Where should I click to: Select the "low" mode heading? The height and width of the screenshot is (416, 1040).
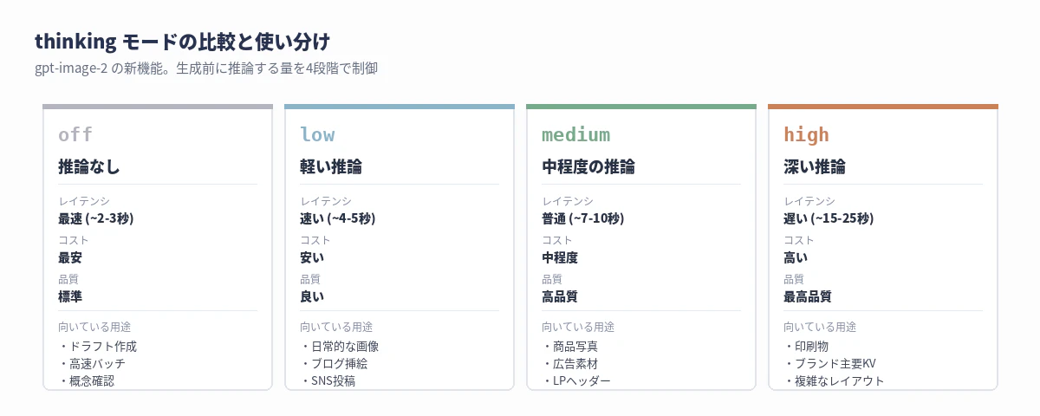coord(317,135)
